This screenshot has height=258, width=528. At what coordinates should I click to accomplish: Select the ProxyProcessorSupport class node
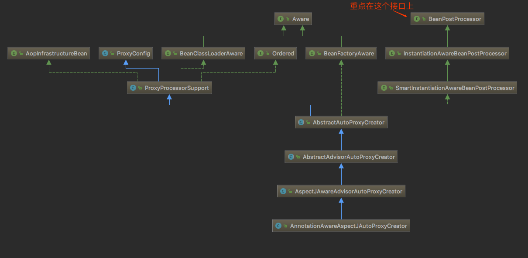169,88
